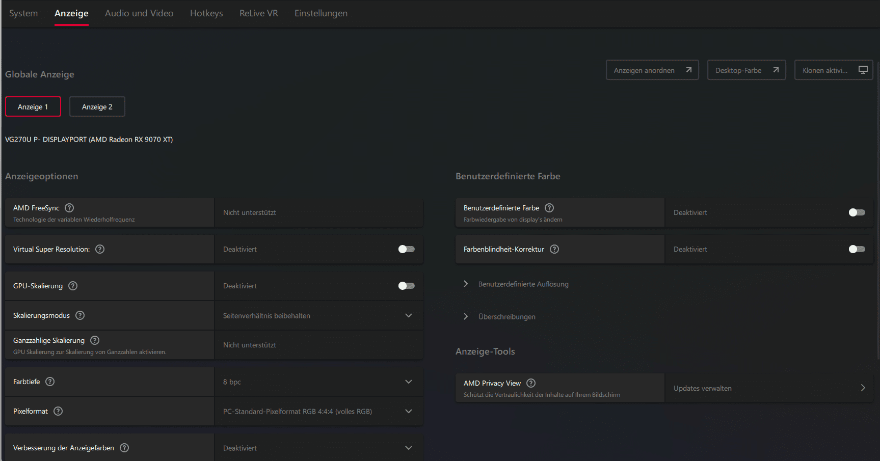
Task: Click GPU Skalierung zur Skalierung description
Action: (90, 352)
